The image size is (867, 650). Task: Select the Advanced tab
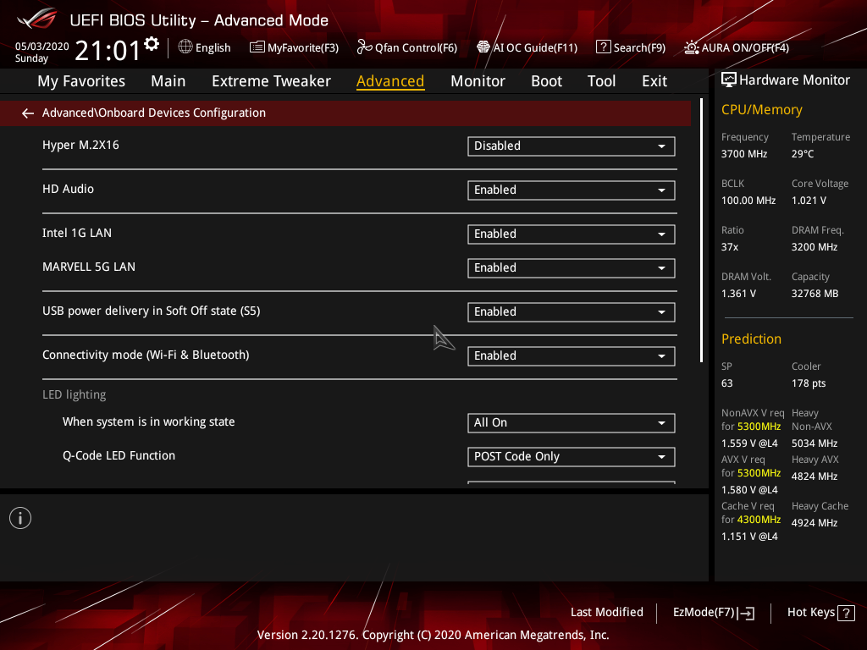click(390, 81)
